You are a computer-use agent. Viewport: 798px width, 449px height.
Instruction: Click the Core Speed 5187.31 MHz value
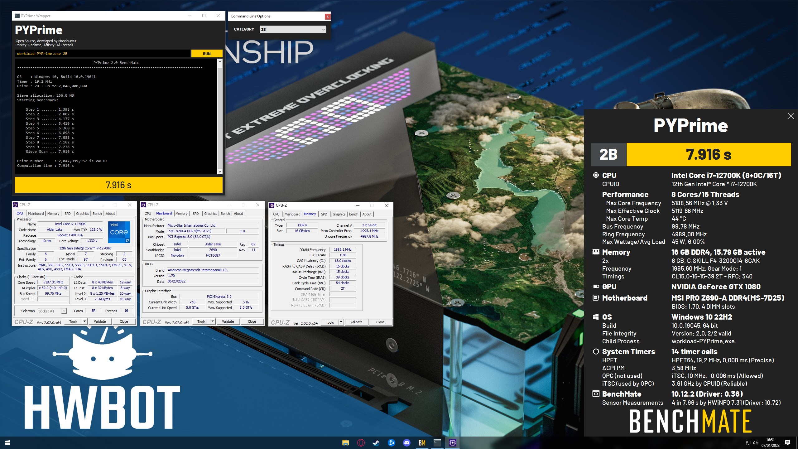click(53, 282)
